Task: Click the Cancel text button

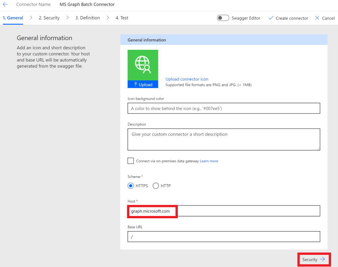Action: pyautogui.click(x=328, y=18)
